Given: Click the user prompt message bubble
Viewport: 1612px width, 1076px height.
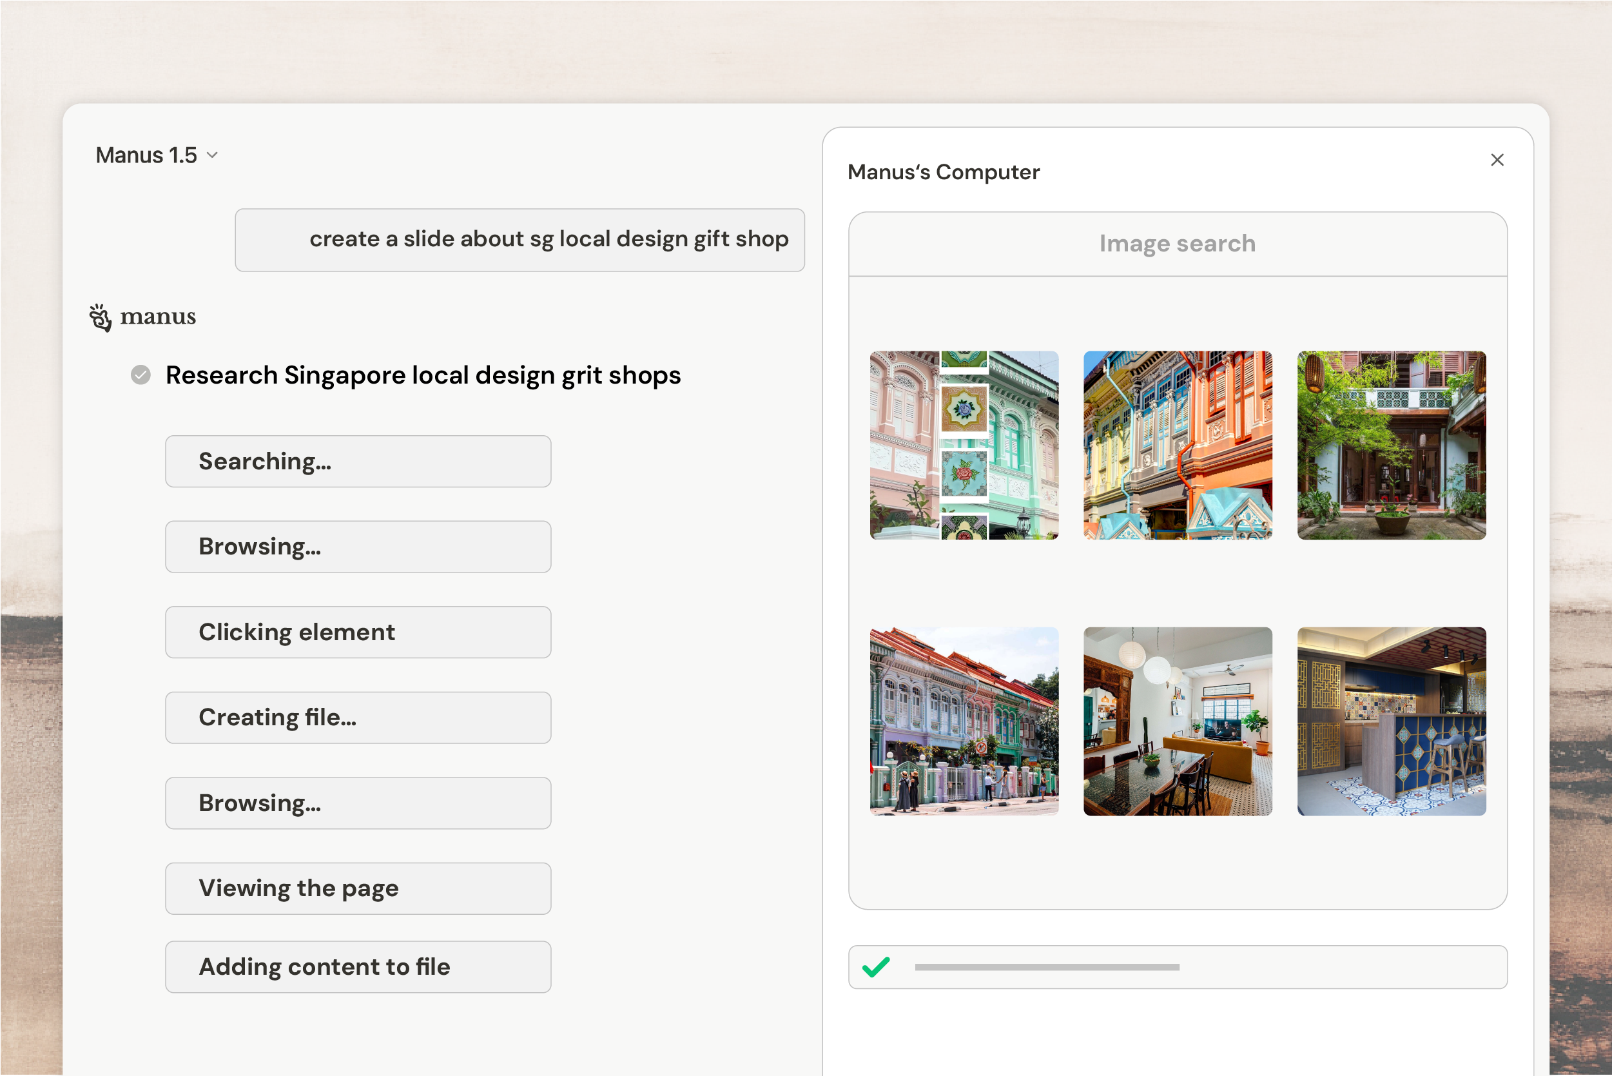Looking at the screenshot, I should tap(520, 240).
